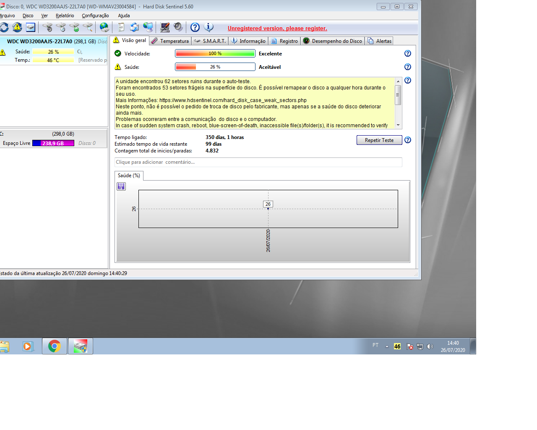Click help icon beside the status text box
This screenshot has width=537, height=430.
tap(408, 80)
